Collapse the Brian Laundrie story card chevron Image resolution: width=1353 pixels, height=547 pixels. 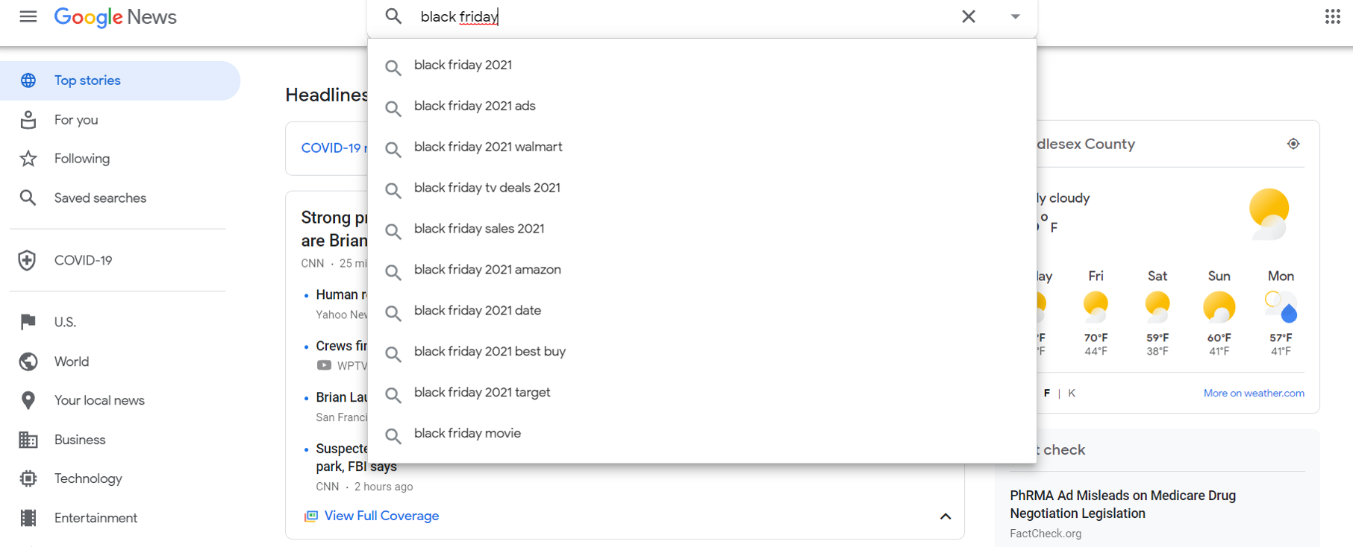tap(945, 516)
